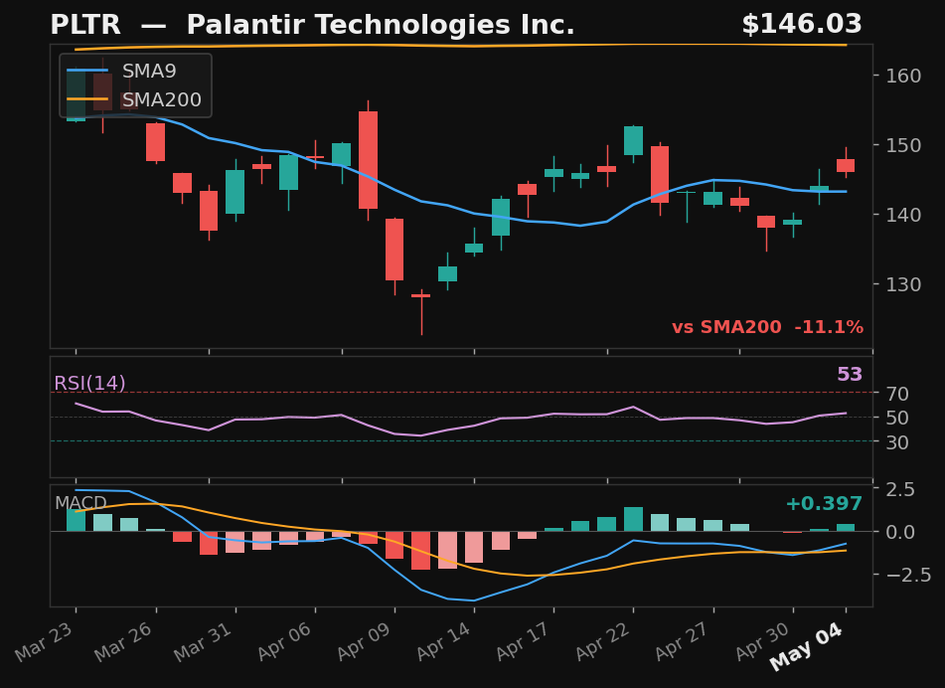
Task: Click the Mar 26 date label
Action: pyautogui.click(x=123, y=641)
